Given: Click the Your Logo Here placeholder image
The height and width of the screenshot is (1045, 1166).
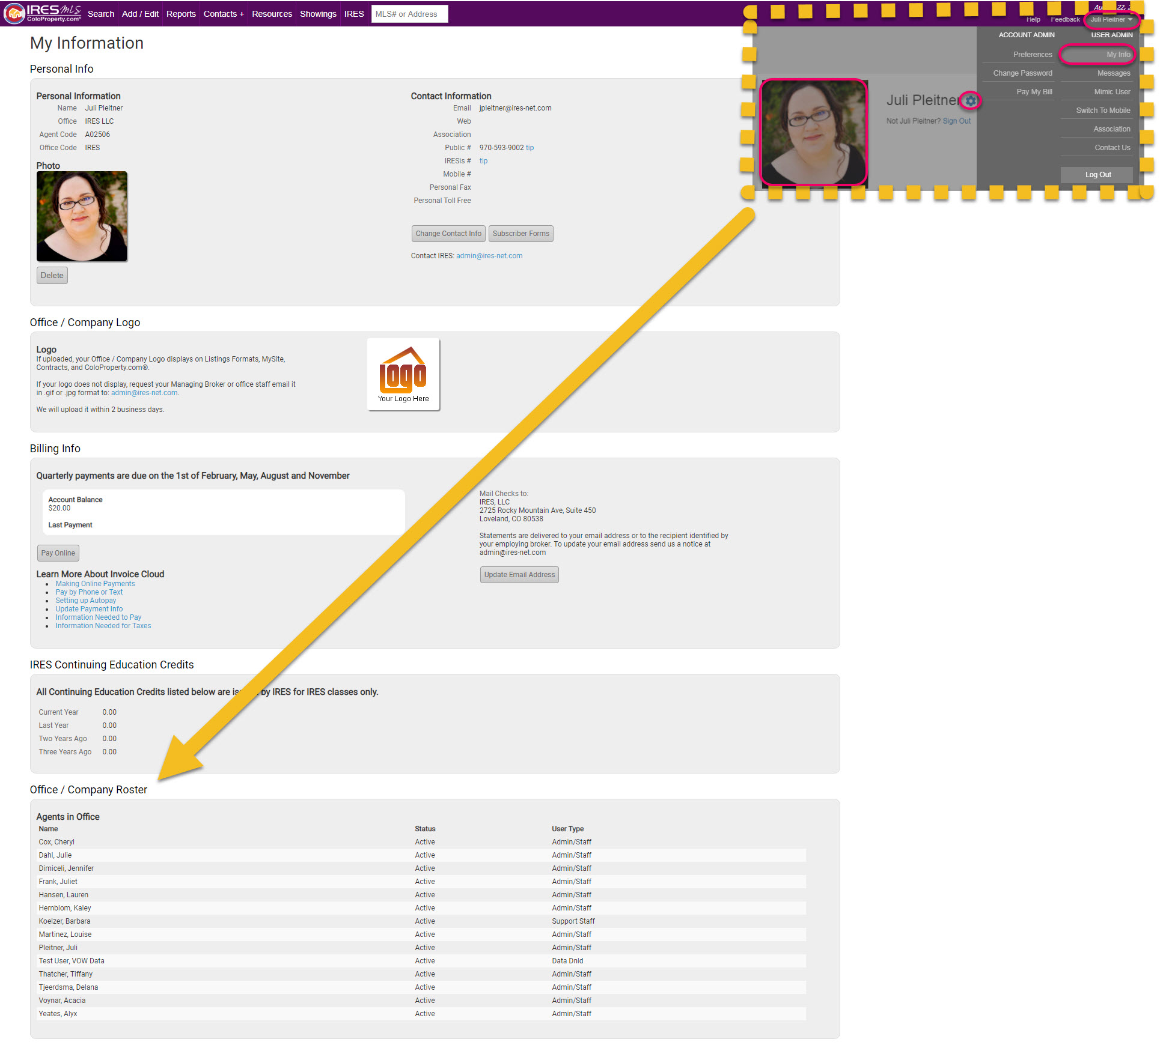Looking at the screenshot, I should click(403, 375).
